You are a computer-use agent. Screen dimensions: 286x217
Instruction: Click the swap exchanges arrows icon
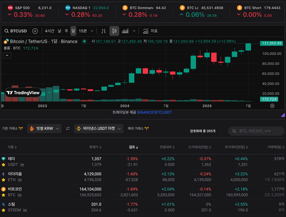coord(68,128)
